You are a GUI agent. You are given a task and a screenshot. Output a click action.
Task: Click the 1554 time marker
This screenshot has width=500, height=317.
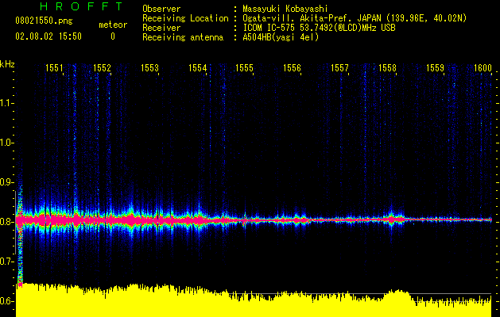(x=197, y=67)
